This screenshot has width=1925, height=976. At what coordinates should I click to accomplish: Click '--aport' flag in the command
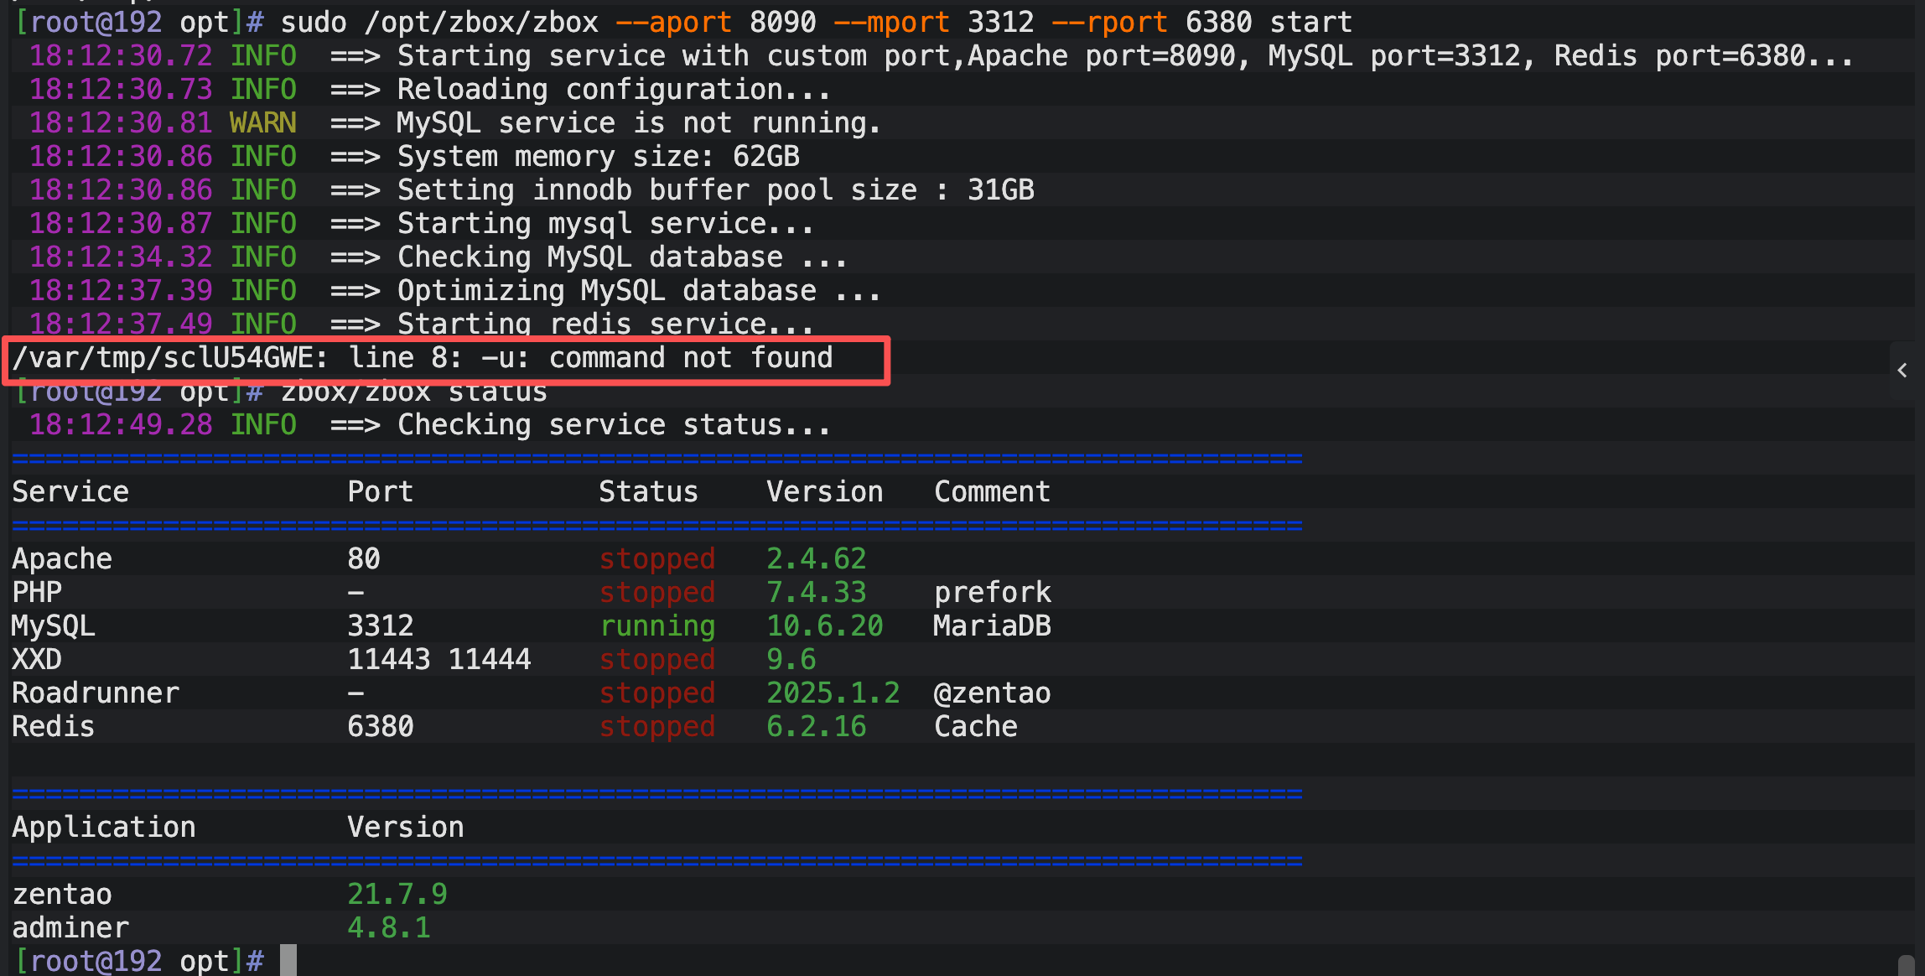673,23
